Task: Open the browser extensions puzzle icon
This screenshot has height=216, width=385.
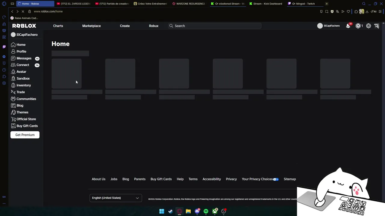Action: point(356,11)
